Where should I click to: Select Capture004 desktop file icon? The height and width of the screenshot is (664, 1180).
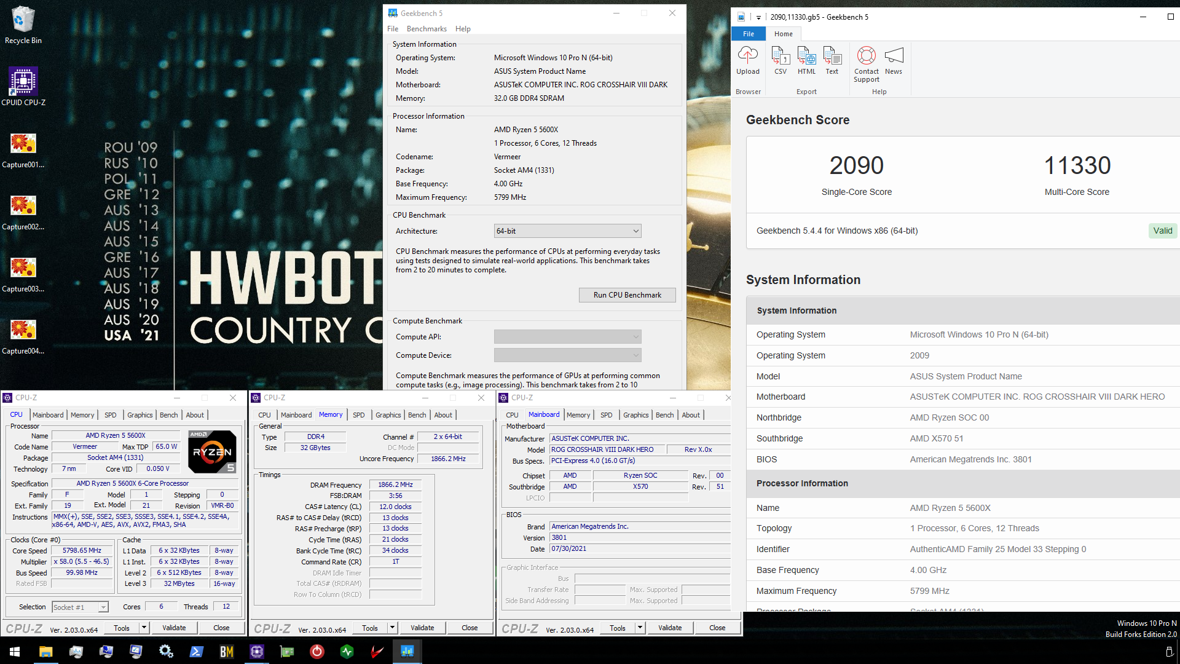(23, 337)
